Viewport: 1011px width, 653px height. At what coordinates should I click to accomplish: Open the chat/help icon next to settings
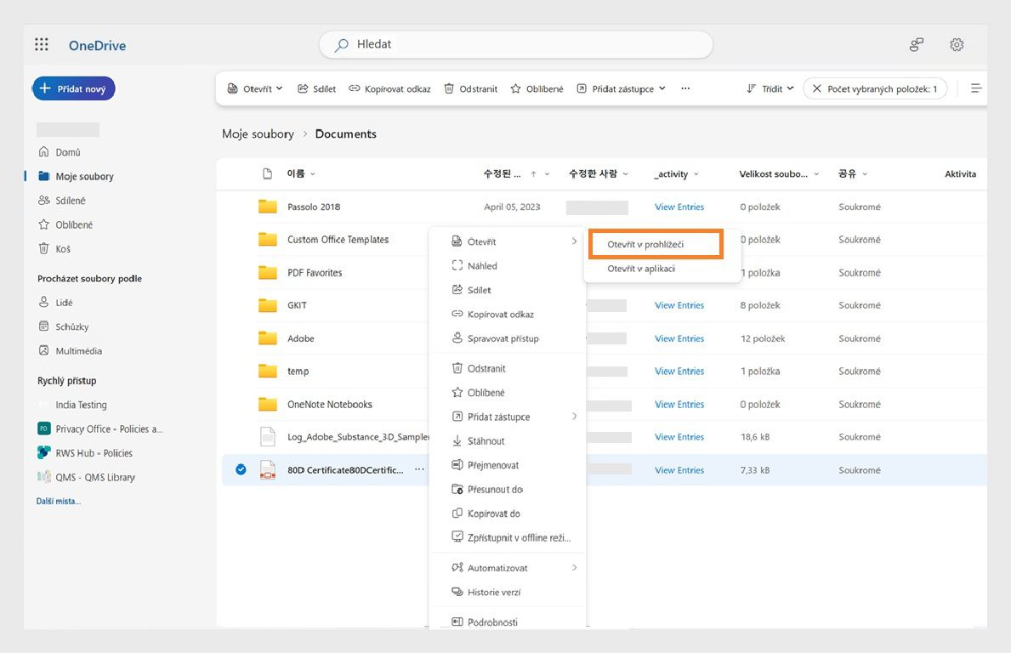click(x=916, y=44)
